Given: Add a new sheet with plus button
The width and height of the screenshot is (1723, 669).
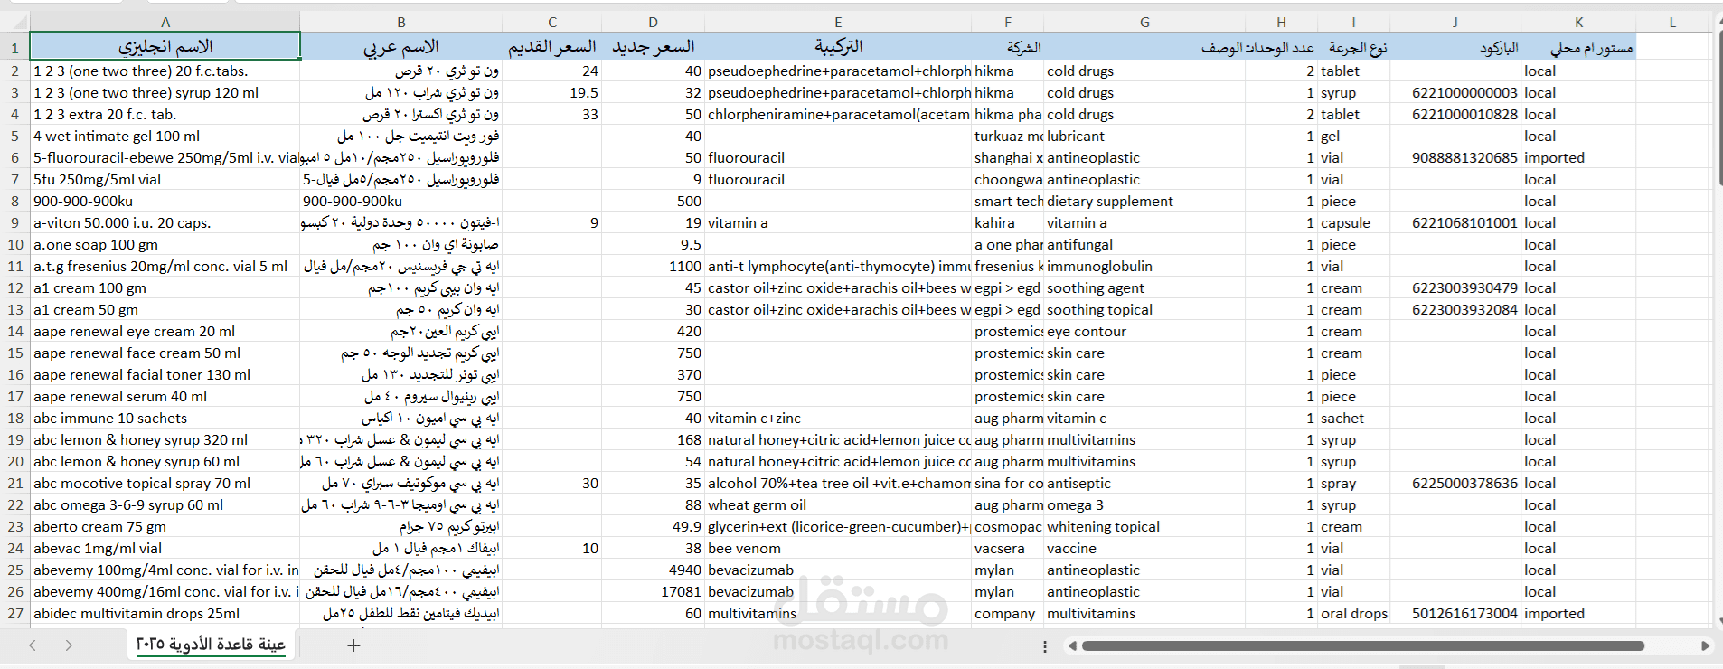Looking at the screenshot, I should [x=353, y=645].
